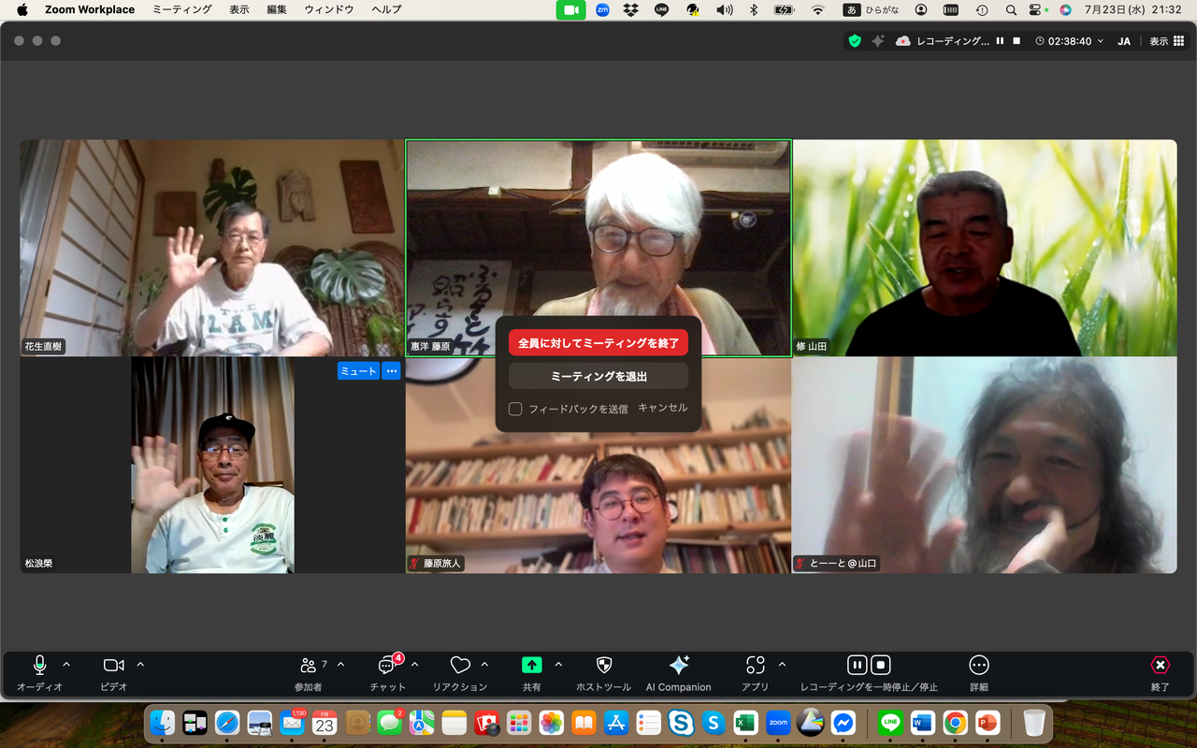Open Messenger in the Dock

pyautogui.click(x=843, y=723)
